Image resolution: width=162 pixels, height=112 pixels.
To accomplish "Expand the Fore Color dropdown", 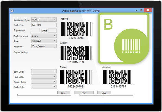I will (44, 77).
